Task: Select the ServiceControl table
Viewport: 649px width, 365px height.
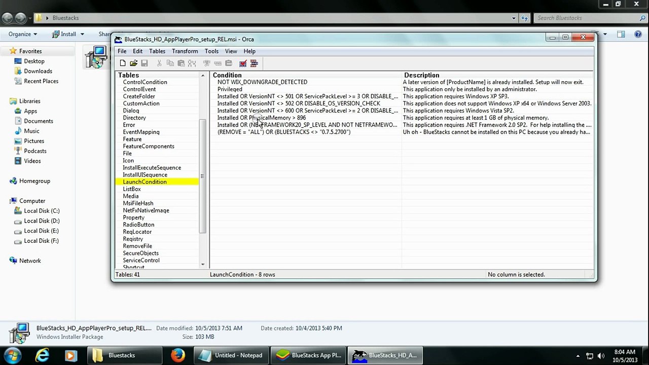Action: (x=141, y=260)
